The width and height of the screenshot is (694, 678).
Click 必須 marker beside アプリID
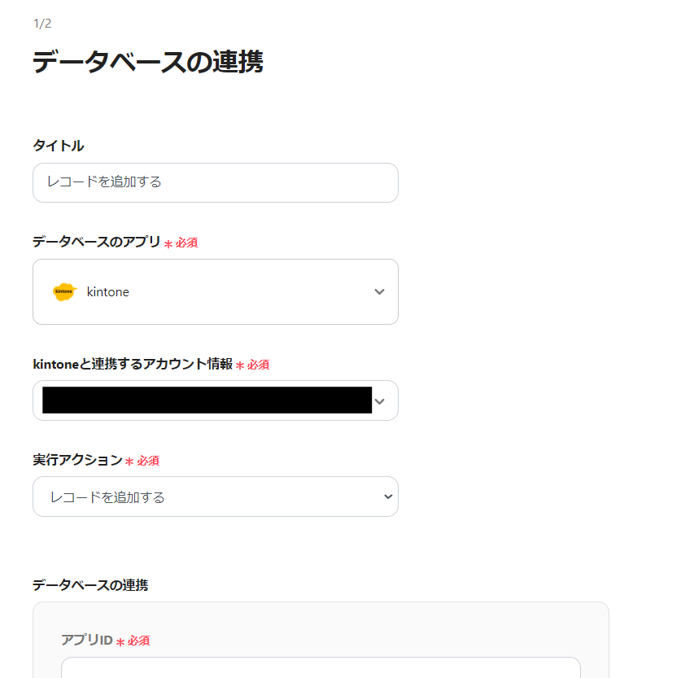tap(138, 641)
